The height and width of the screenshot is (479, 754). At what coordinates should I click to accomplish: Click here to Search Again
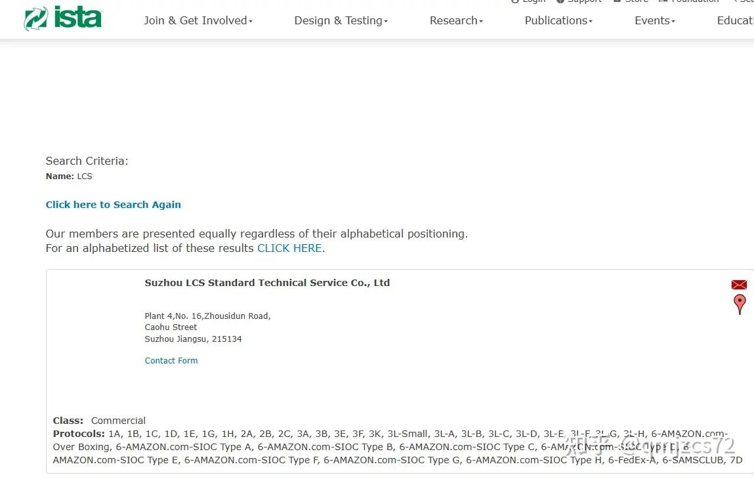[x=113, y=205]
